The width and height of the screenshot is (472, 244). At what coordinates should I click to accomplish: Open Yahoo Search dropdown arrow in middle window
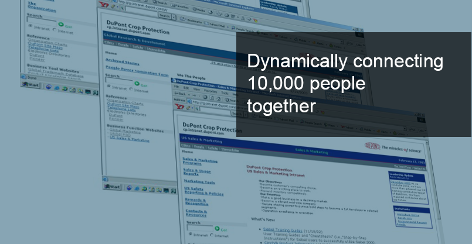click(x=174, y=17)
